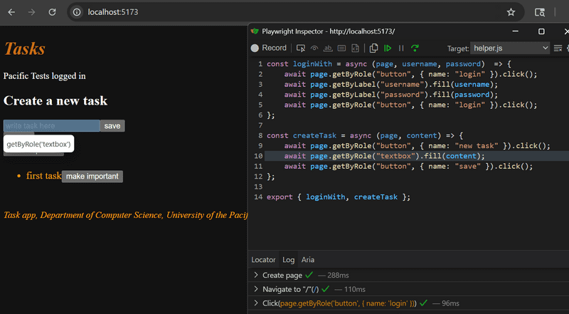The image size is (569, 314).
Task: Switch to the Locator tab
Action: [263, 260]
